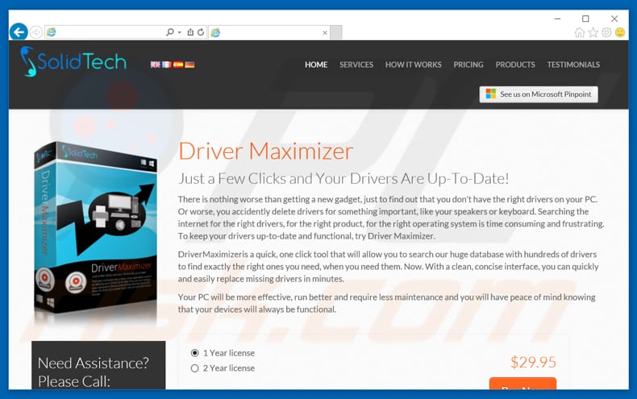Open the HOME menu item

[316, 64]
